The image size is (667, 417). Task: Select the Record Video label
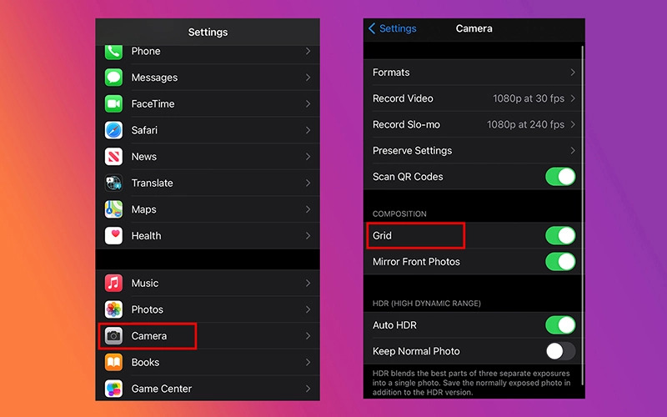[403, 98]
